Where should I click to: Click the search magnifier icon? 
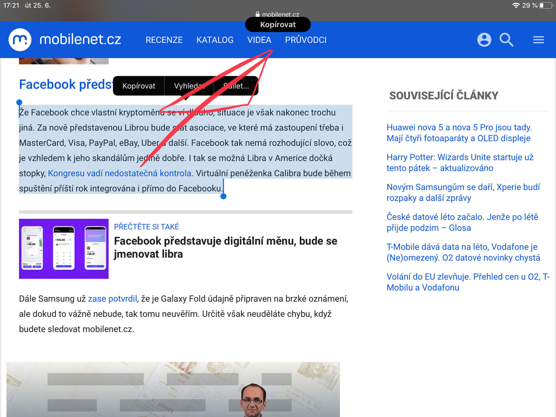click(506, 40)
